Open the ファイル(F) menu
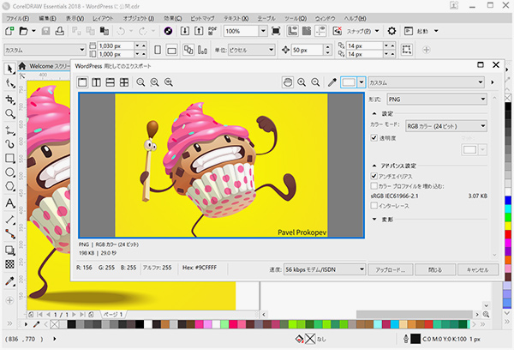Screen dimensions: 514x350 (16, 17)
